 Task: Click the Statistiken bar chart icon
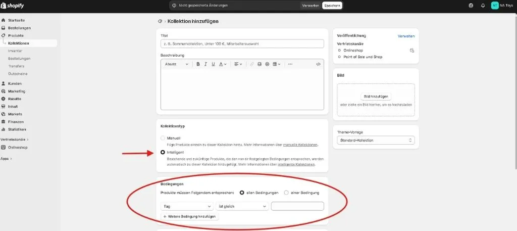pos(4,129)
